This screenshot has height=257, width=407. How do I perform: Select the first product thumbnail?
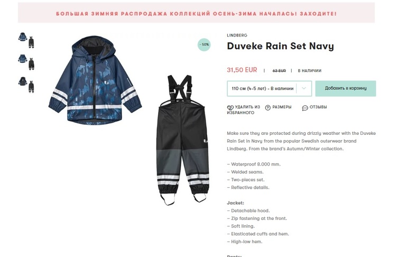pyautogui.click(x=26, y=40)
